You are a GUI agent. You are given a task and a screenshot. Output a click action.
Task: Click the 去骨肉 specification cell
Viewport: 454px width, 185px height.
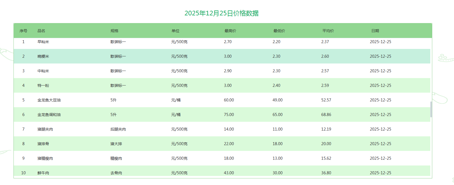click(116, 173)
